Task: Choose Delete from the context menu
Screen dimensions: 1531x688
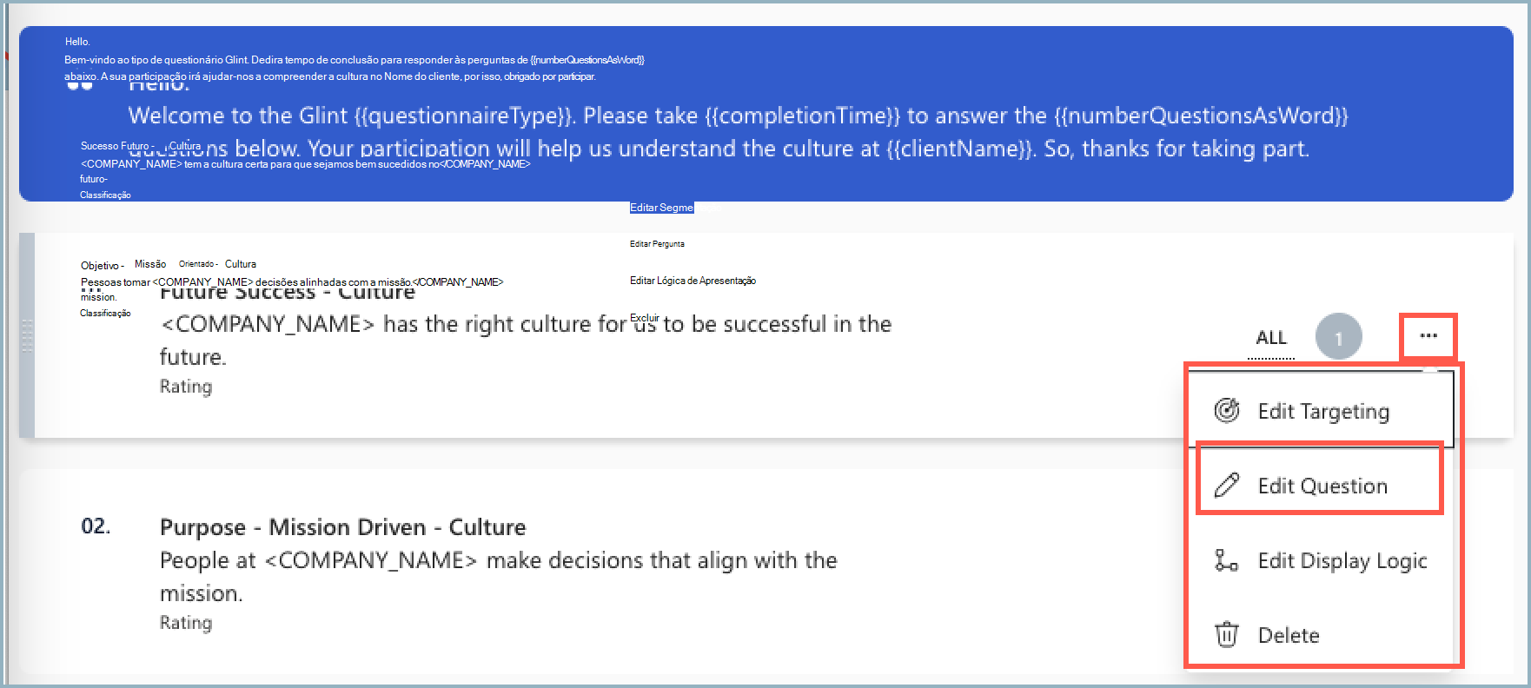Action: (x=1288, y=636)
